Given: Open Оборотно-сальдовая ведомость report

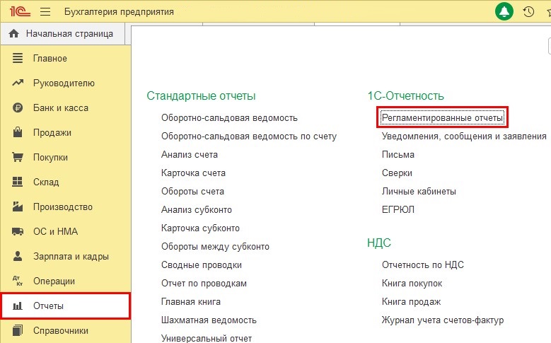Looking at the screenshot, I should click(x=229, y=117).
